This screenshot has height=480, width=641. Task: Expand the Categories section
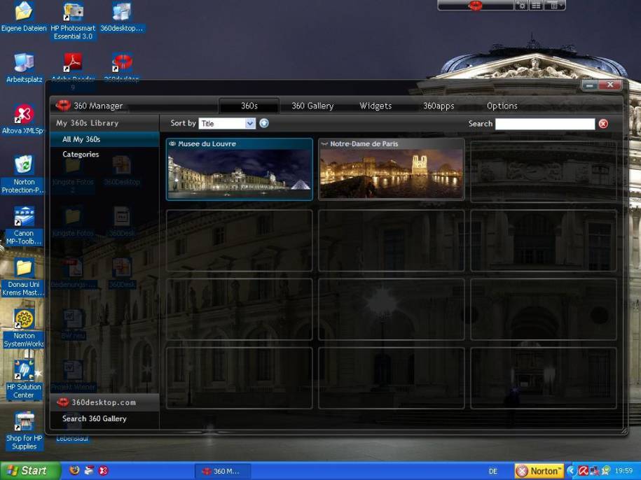tap(81, 155)
